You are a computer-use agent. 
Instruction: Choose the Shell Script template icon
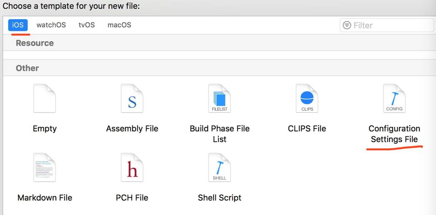(219, 168)
